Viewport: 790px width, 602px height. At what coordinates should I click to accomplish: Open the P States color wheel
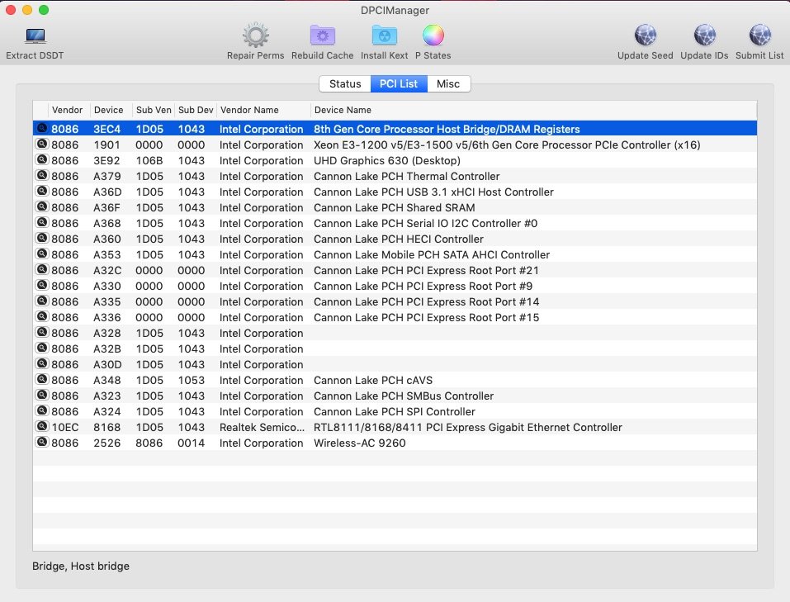[x=433, y=36]
